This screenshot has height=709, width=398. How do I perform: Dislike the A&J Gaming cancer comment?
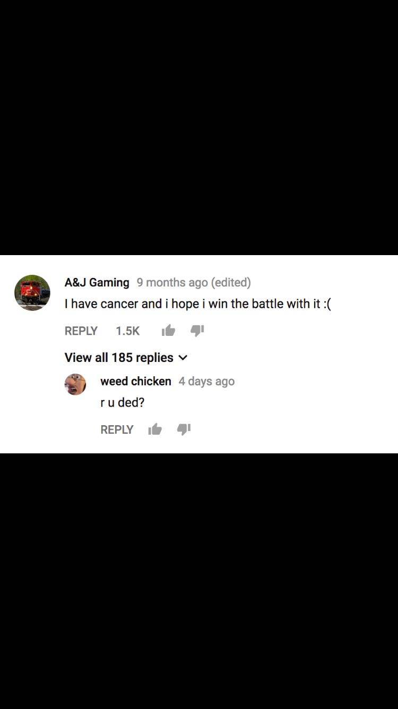(x=197, y=331)
